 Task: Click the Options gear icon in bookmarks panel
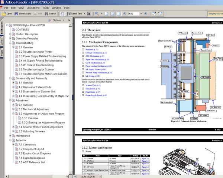[50, 20]
